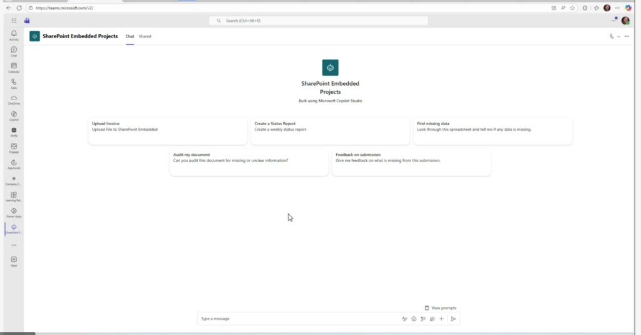This screenshot has height=335, width=641.
Task: Open the Teams profile avatar menu
Action: 625,21
